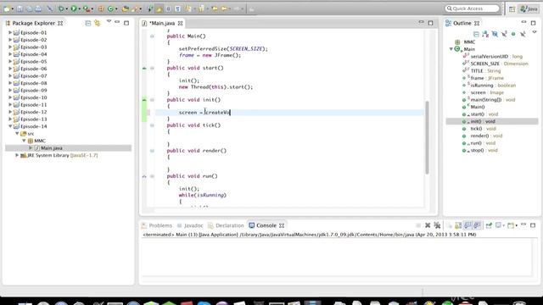Click the Quick Access search field

[473, 8]
